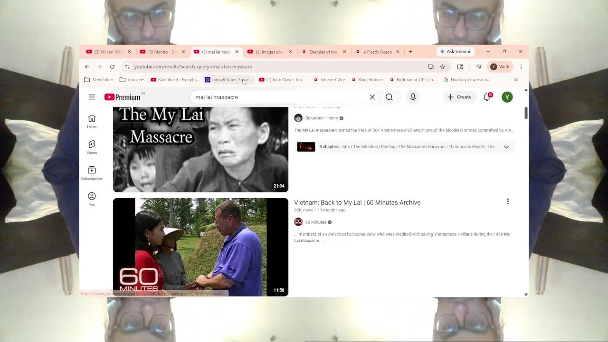Open site information icon in address bar
Image resolution: width=608 pixels, height=342 pixels.
pyautogui.click(x=127, y=66)
